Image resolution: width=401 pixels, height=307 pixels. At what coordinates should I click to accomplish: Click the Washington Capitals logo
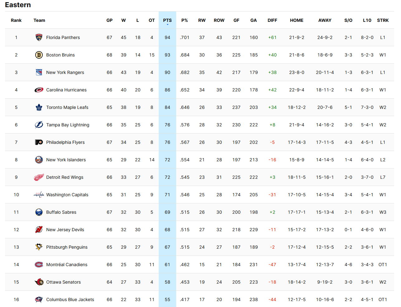39,195
